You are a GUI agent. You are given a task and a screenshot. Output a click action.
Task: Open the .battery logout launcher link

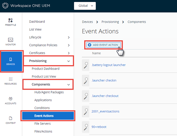(108, 65)
